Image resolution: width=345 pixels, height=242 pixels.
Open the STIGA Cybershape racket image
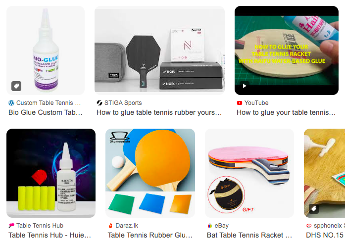[x=159, y=50]
